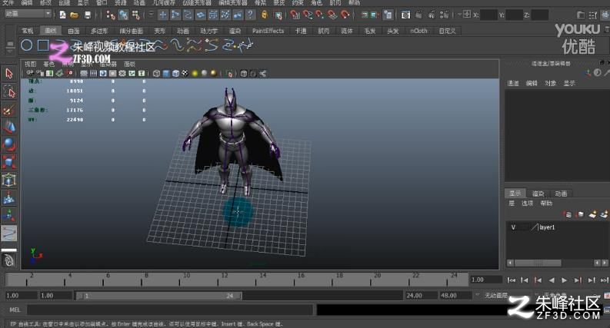The image size is (610, 328).
Task: Open the menu set dropdown at top left
Action: [28, 14]
